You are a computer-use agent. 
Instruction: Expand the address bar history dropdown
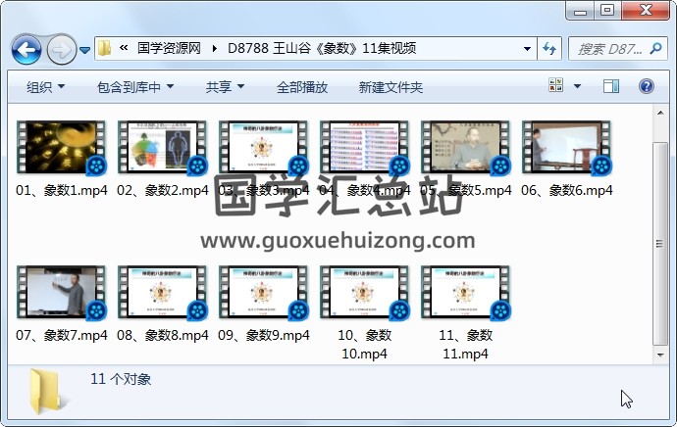pyautogui.click(x=527, y=48)
